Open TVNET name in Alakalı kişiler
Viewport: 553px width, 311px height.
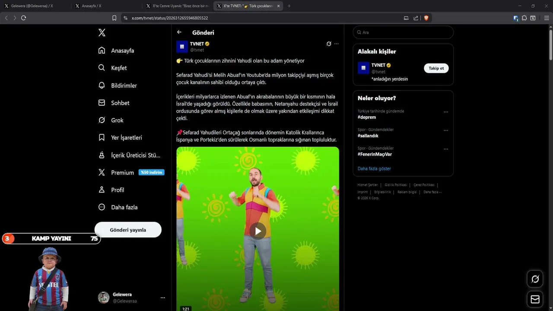click(x=378, y=65)
